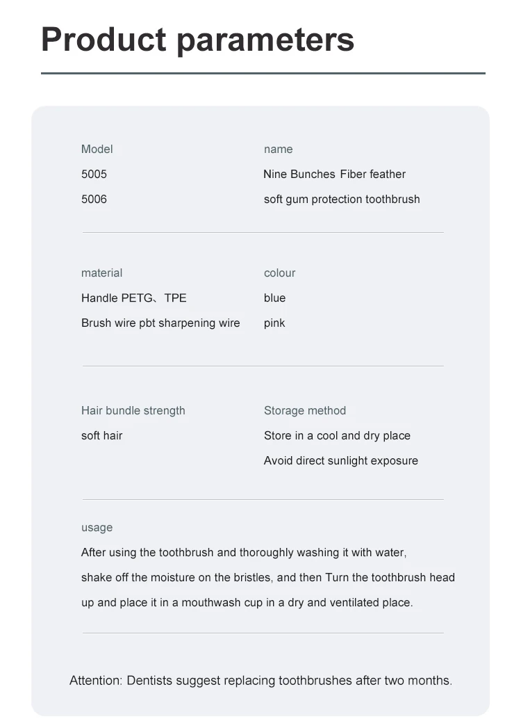The width and height of the screenshot is (521, 728).
Task: Click "Nine Bunches Fiber feather" text
Action: (x=334, y=174)
